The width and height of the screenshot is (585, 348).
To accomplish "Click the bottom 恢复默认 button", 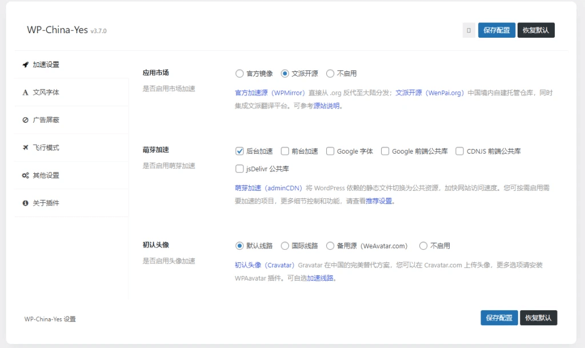I will click(538, 318).
